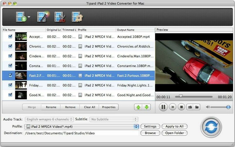Viewport: 235px width, 147px height.
Task: Uncheck the Good Night and Good checkbox
Action: pyautogui.click(x=10, y=95)
